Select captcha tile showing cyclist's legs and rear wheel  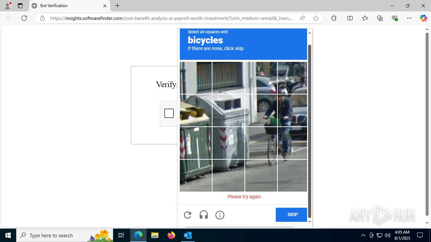tap(292, 143)
